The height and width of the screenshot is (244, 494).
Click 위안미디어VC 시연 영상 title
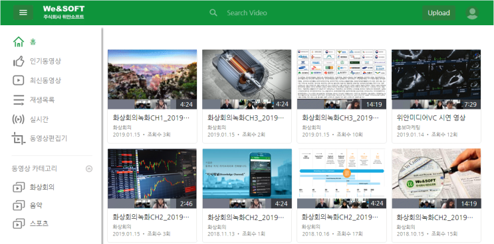(431, 118)
